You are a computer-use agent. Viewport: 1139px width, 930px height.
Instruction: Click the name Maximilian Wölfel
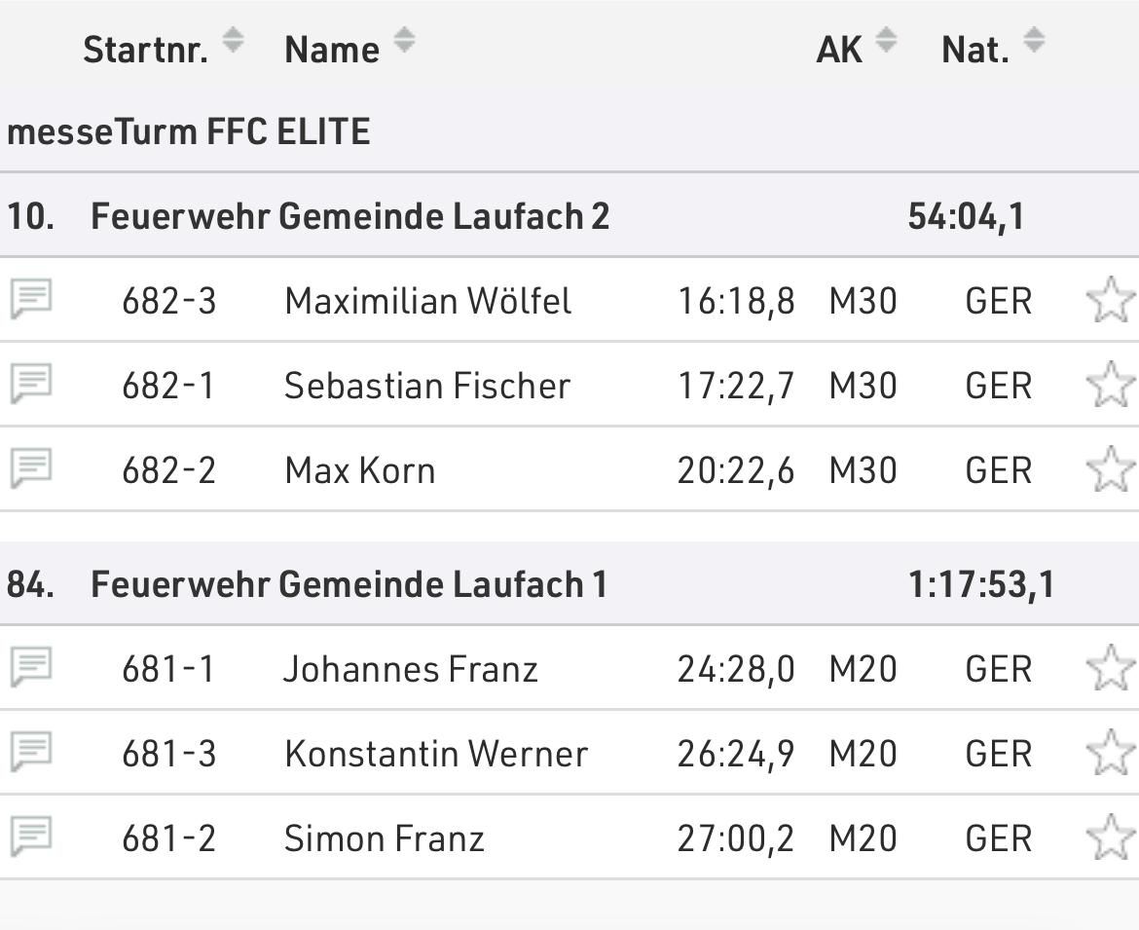(x=427, y=301)
